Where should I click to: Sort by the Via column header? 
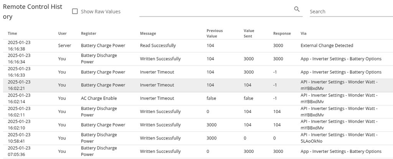click(x=303, y=33)
